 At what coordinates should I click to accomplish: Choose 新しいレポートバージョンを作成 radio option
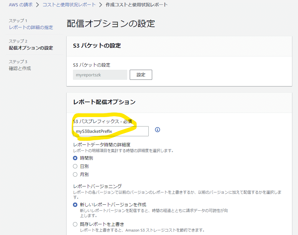click(x=75, y=205)
